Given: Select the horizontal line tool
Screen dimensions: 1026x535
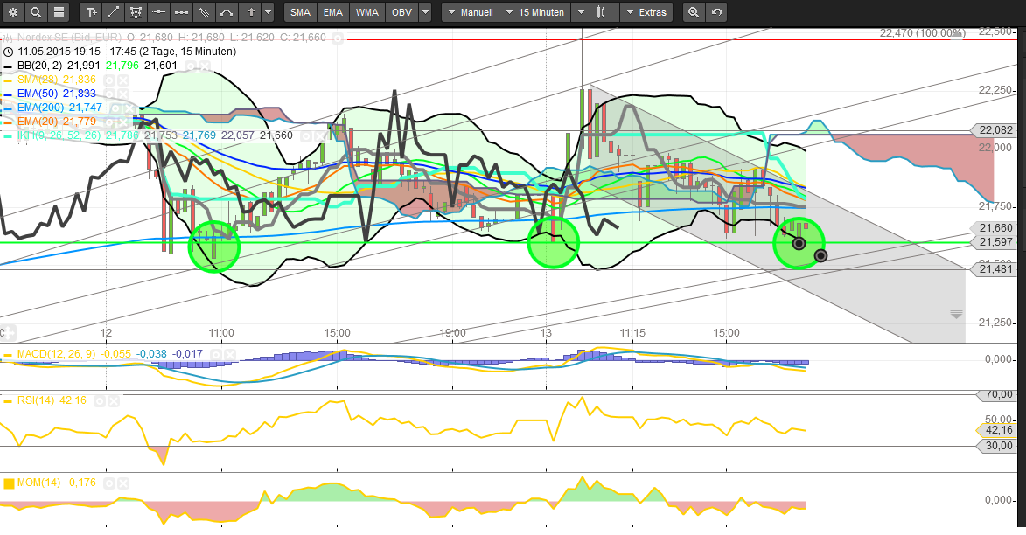Looking at the screenshot, I should (x=158, y=11).
